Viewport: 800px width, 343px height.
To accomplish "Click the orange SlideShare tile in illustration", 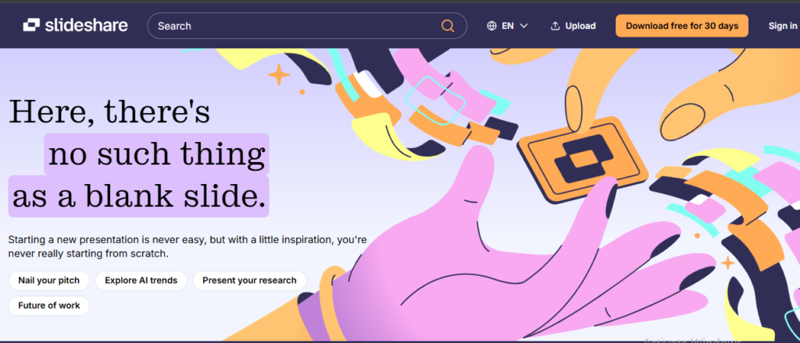I will (581, 159).
